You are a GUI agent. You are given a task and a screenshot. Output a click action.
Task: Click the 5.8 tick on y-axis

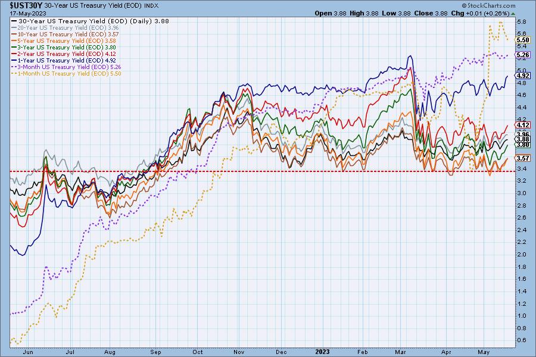[522, 21]
